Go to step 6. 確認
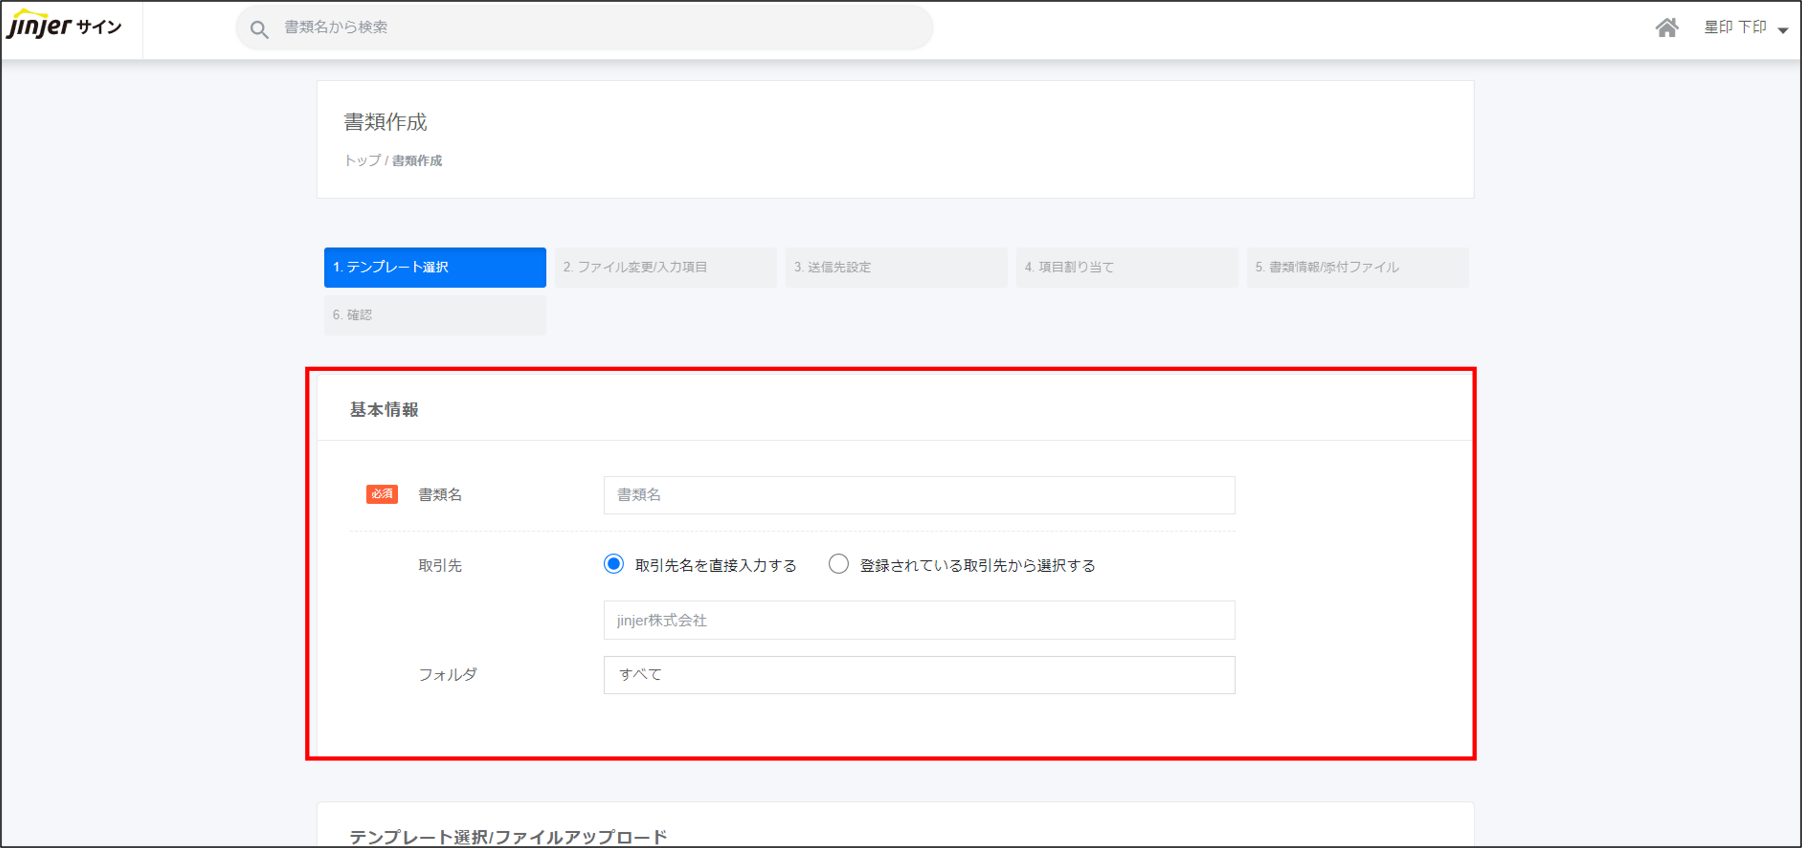 click(x=435, y=315)
